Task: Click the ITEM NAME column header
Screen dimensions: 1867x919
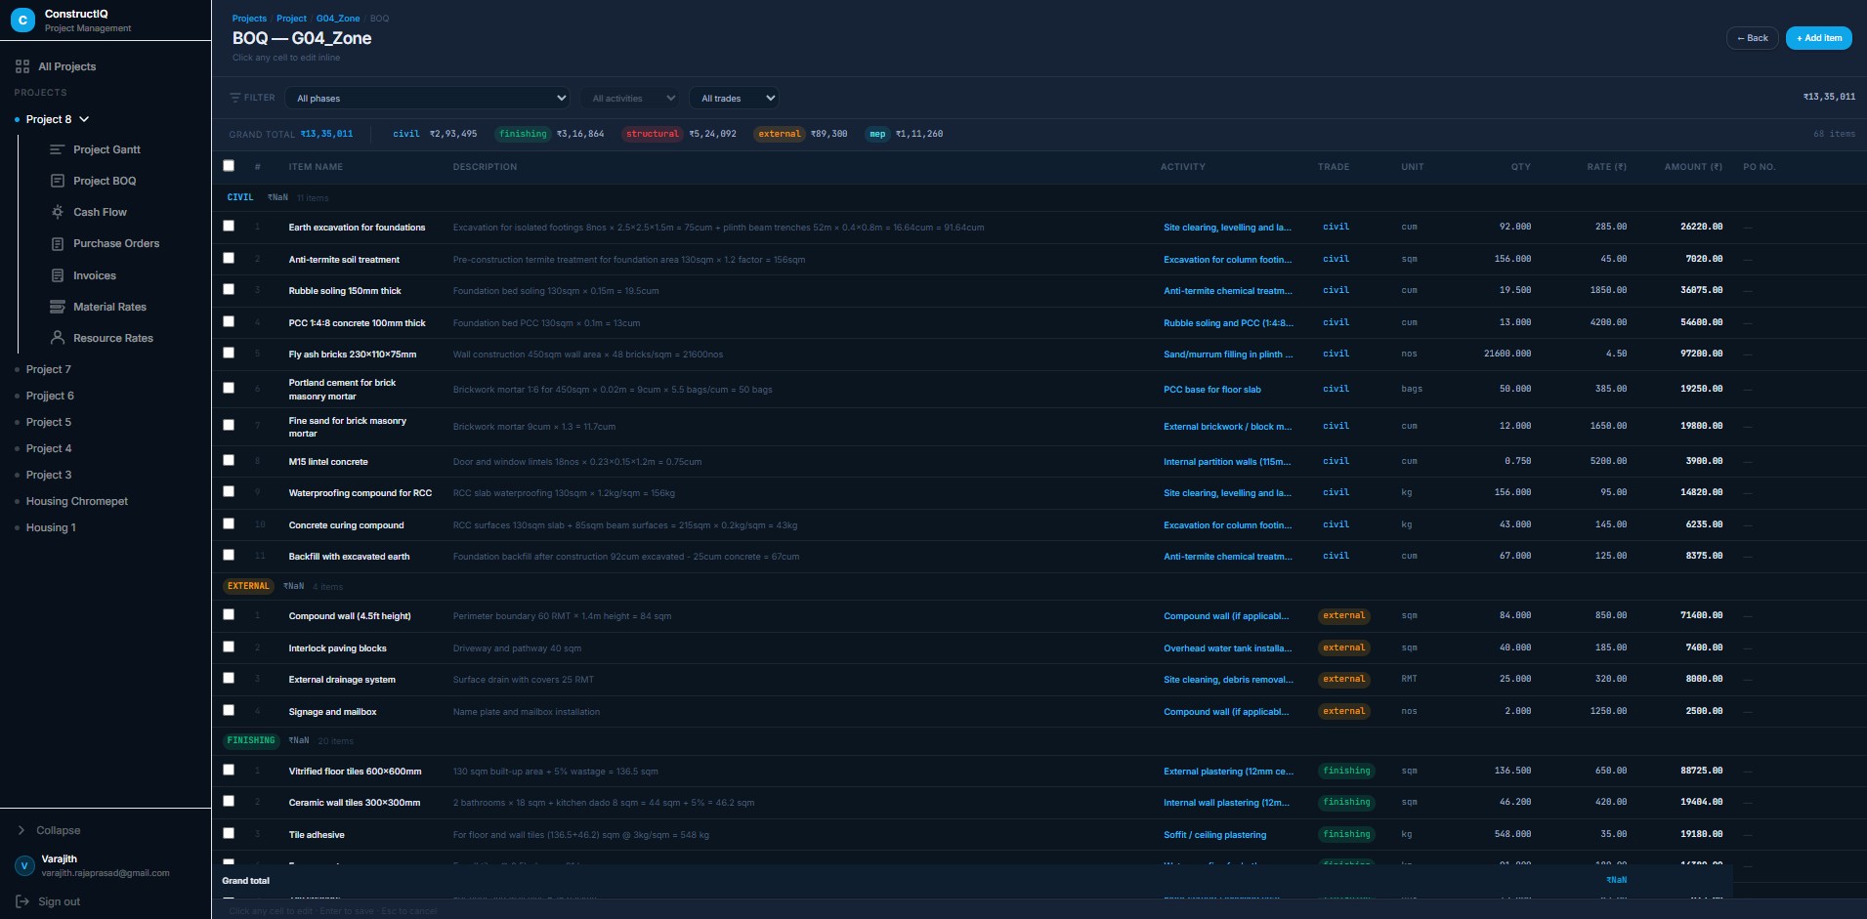Action: (316, 167)
